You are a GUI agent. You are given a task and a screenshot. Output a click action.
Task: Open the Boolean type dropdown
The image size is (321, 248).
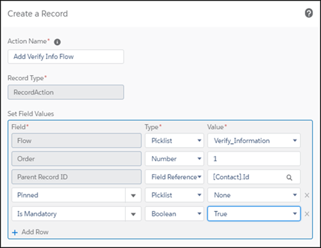pyautogui.click(x=175, y=214)
